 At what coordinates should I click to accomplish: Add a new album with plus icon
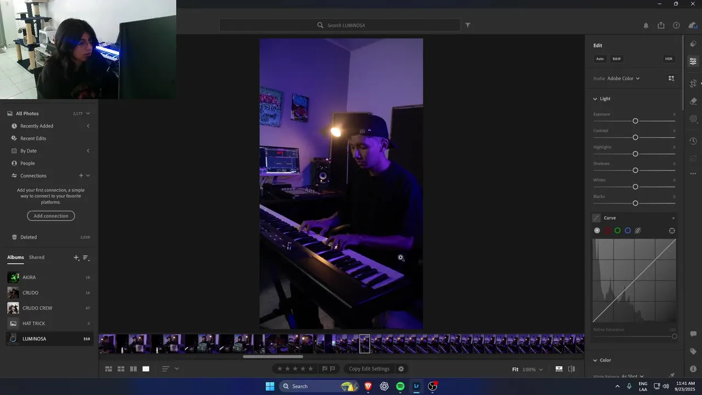click(x=76, y=257)
